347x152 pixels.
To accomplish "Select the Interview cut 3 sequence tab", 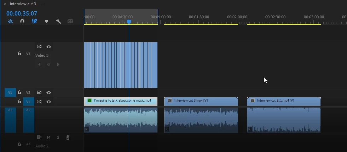I will tap(23, 4).
